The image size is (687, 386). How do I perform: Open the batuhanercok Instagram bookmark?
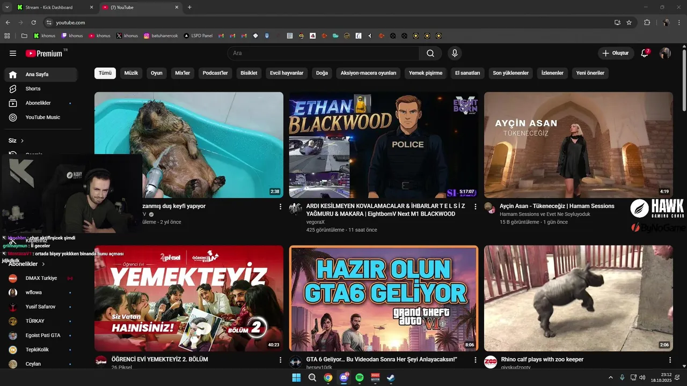click(162, 36)
